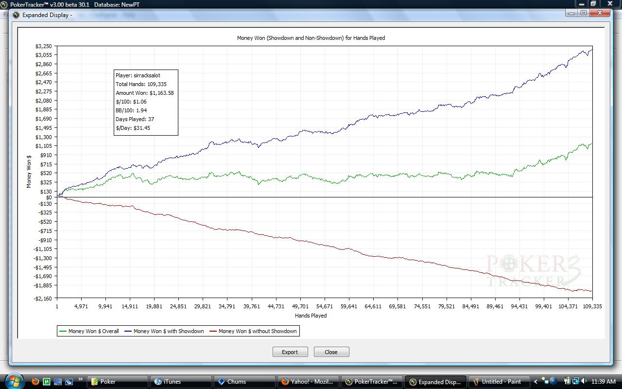This screenshot has width=622, height=389.
Task: Switch to the Untitled - Paint taskbar button
Action: [499, 382]
